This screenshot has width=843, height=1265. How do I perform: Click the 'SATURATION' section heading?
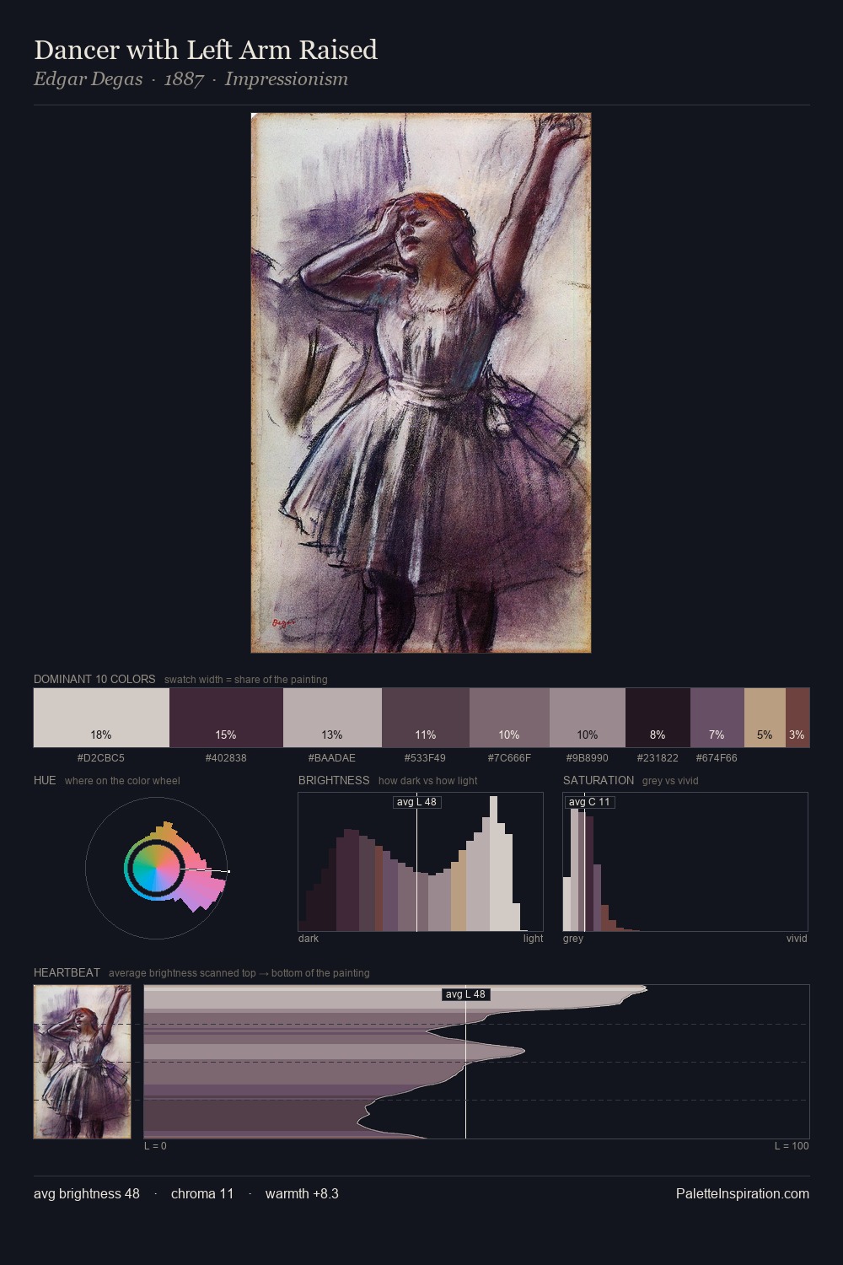pyautogui.click(x=599, y=780)
